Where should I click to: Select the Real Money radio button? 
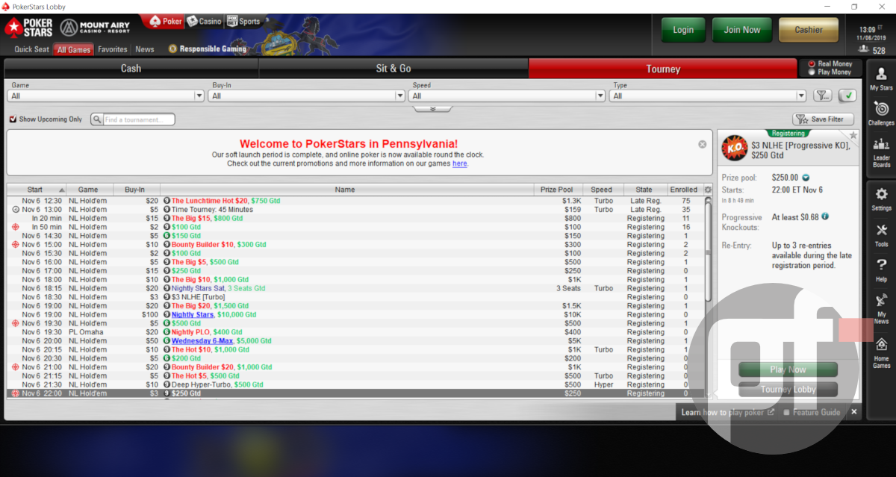[x=811, y=64]
